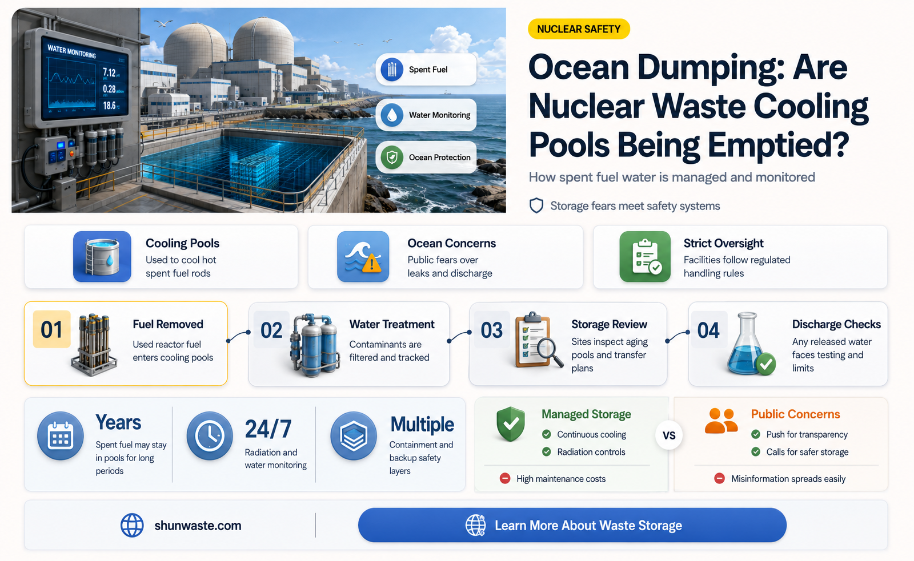The image size is (914, 561).
Task: Click the Fuel Removed heading
Action: coord(168,324)
